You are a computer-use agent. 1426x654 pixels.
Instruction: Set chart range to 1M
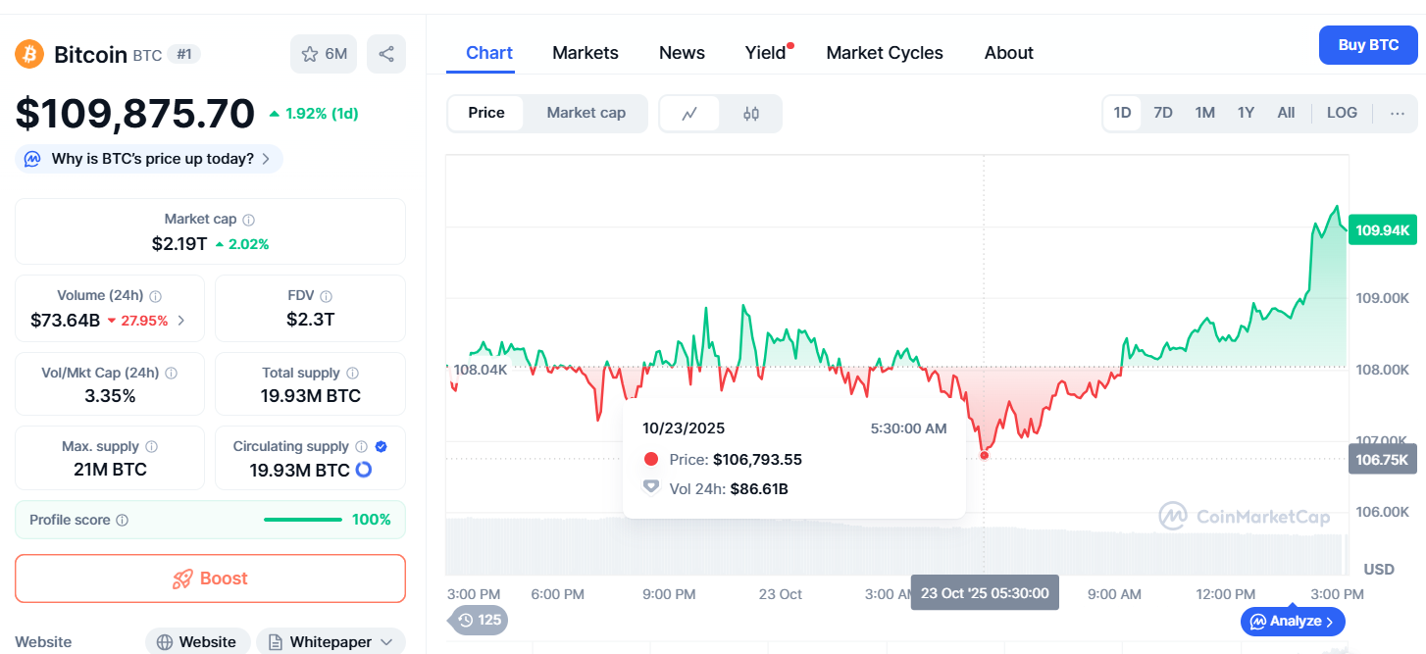(1205, 113)
